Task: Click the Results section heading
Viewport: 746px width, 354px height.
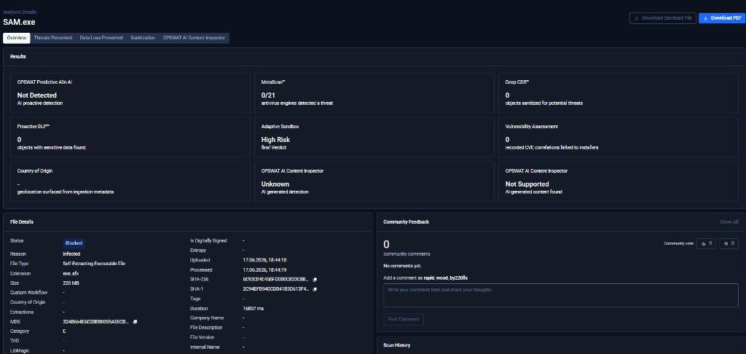Action: pos(17,56)
